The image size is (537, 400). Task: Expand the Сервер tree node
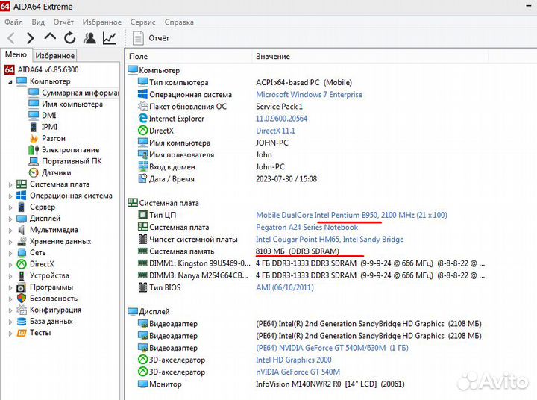click(10, 207)
